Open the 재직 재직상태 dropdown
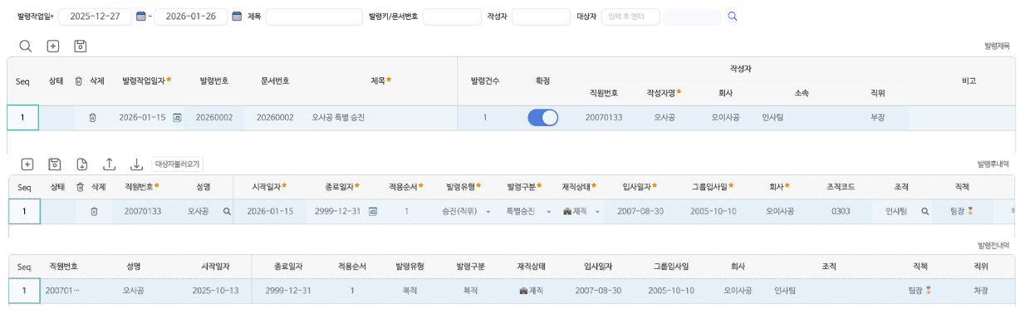This screenshot has width=1020, height=309. click(x=597, y=212)
